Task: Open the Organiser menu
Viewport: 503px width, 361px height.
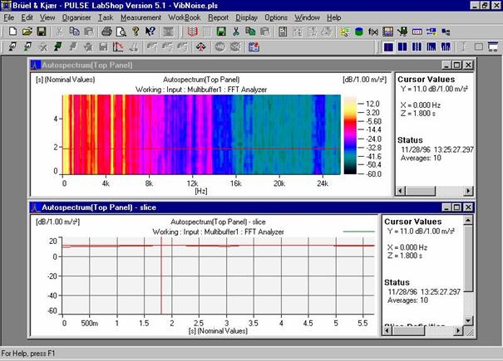Action: pyautogui.click(x=78, y=17)
